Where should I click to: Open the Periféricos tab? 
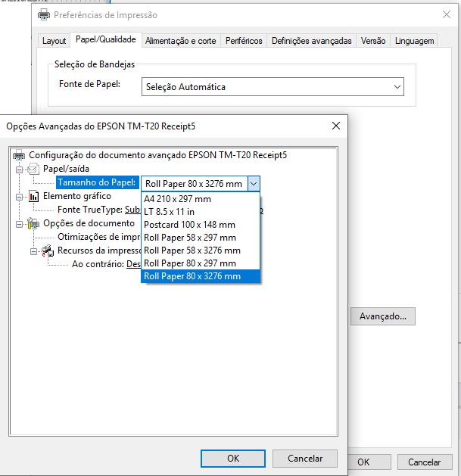click(244, 41)
